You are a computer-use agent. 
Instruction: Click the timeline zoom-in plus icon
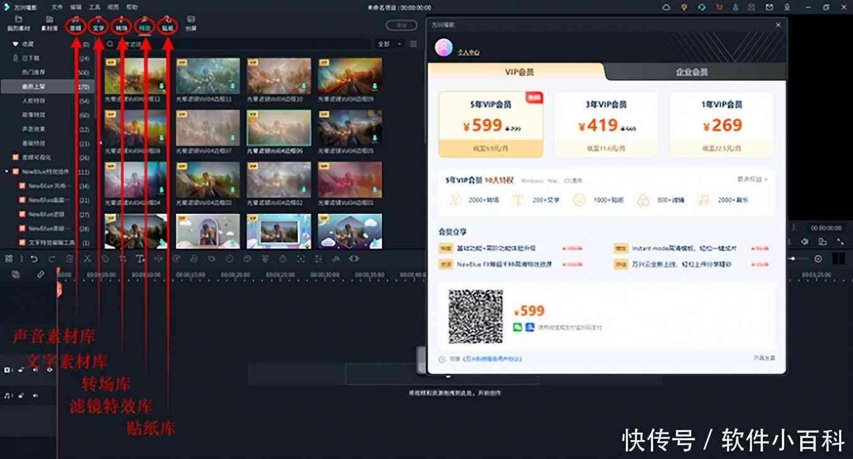pos(818,258)
